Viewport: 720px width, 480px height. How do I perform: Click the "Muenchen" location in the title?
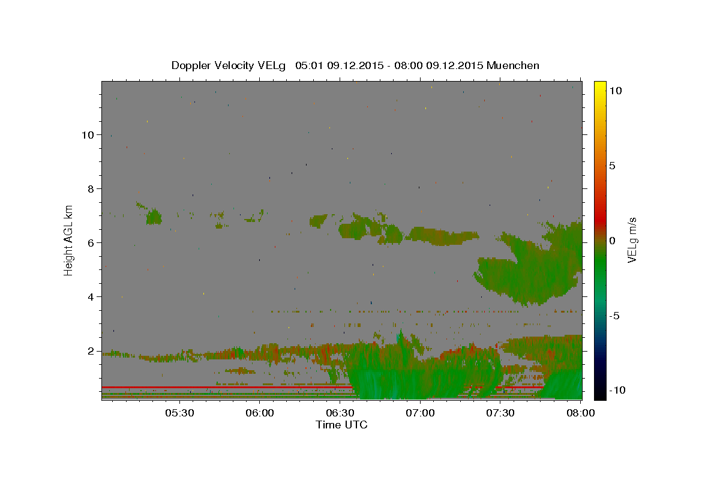tap(513, 65)
